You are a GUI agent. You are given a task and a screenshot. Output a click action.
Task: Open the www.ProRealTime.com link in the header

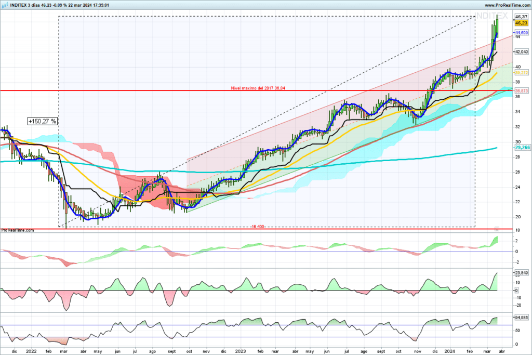[x=508, y=5]
